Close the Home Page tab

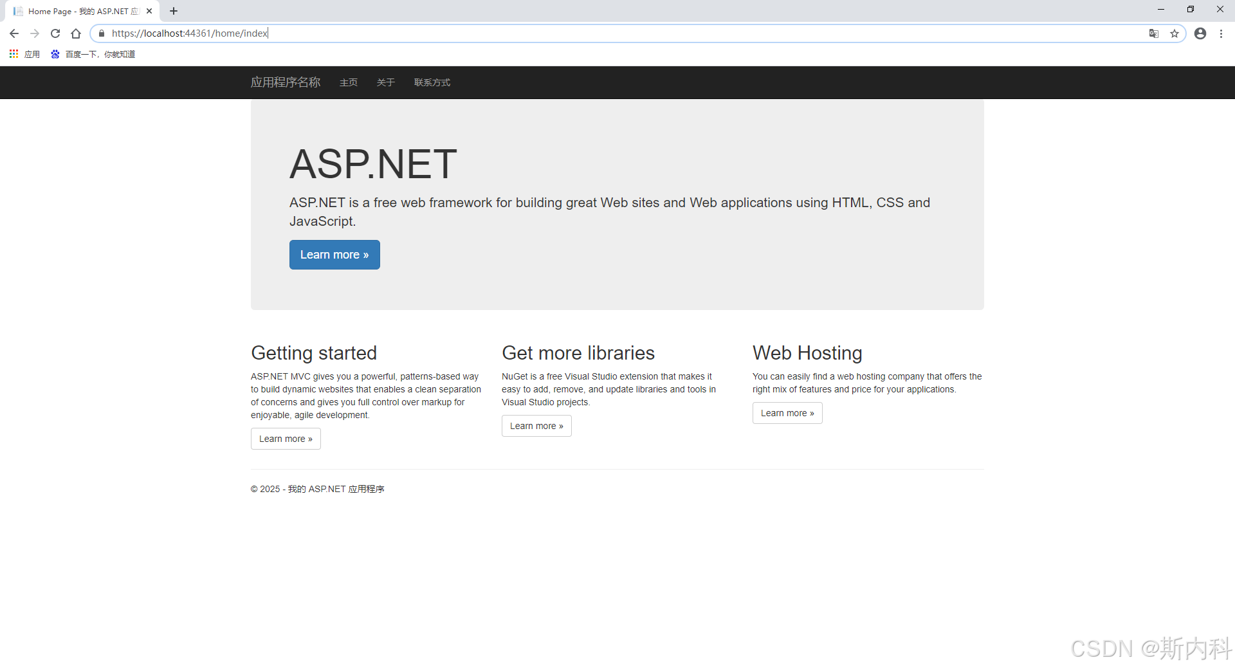[149, 11]
